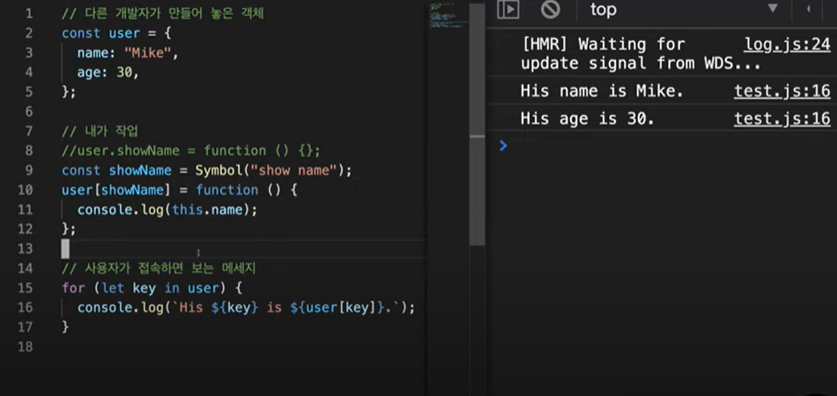Click commented line '//user.showName = function () {};'

pyautogui.click(x=191, y=151)
